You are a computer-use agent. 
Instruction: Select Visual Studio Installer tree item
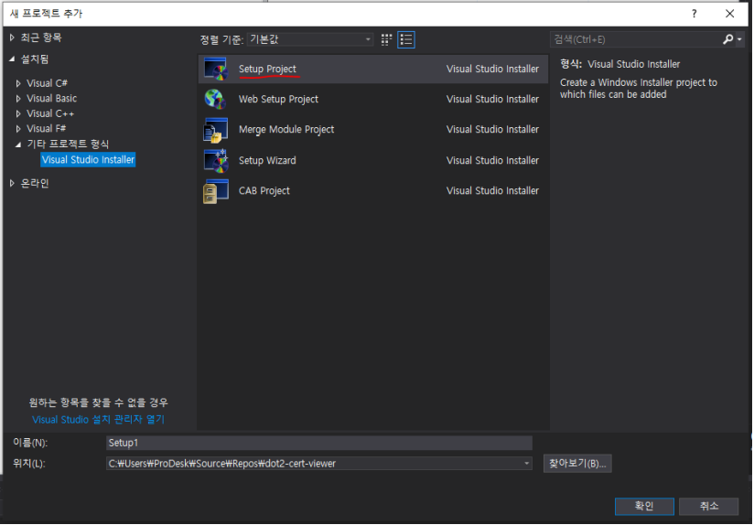pos(88,160)
